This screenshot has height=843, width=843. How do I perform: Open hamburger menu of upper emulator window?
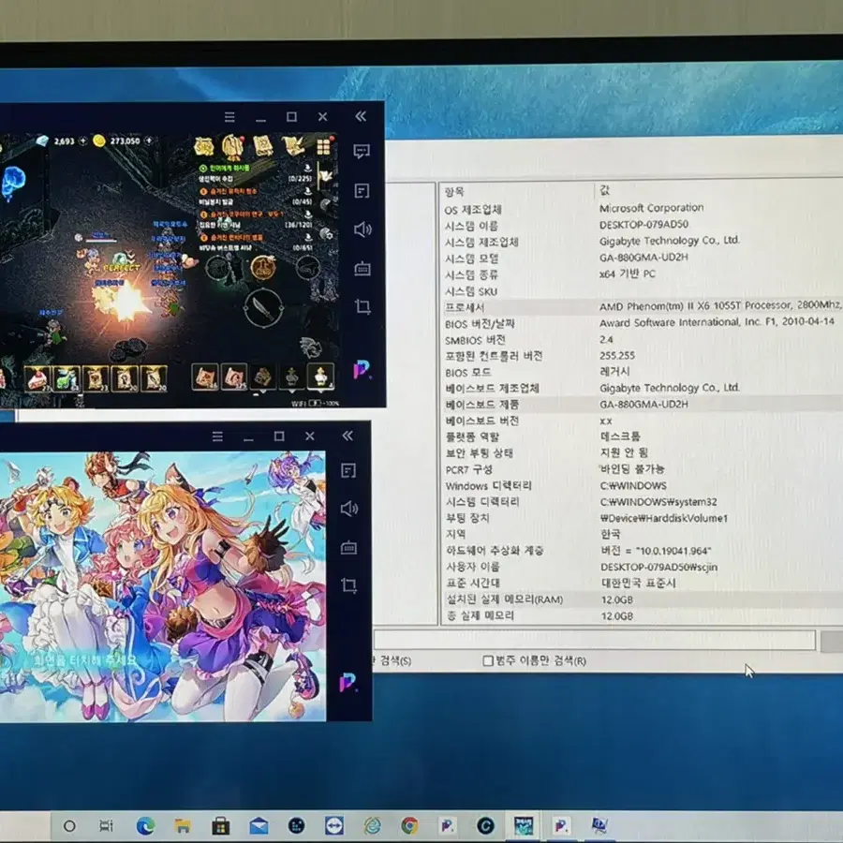click(x=229, y=117)
